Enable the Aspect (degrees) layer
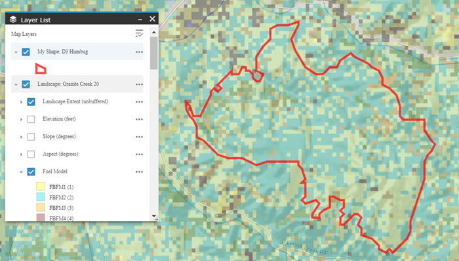The width and height of the screenshot is (459, 261). (x=31, y=154)
